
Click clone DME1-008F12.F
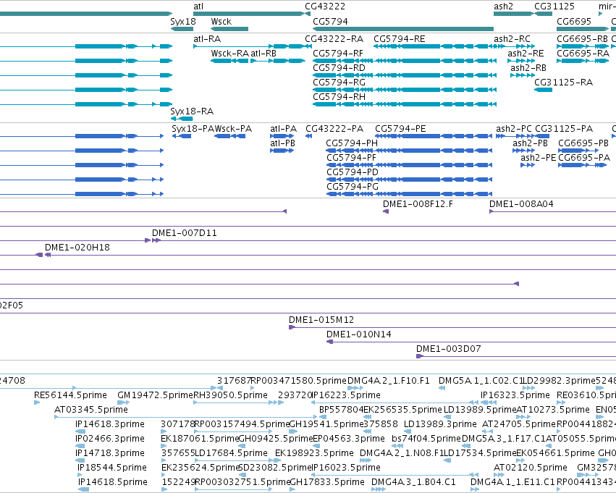click(x=418, y=204)
